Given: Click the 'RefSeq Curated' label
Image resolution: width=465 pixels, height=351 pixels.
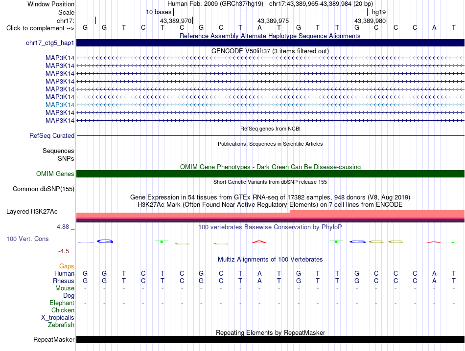Looking at the screenshot, I should click(52, 136).
